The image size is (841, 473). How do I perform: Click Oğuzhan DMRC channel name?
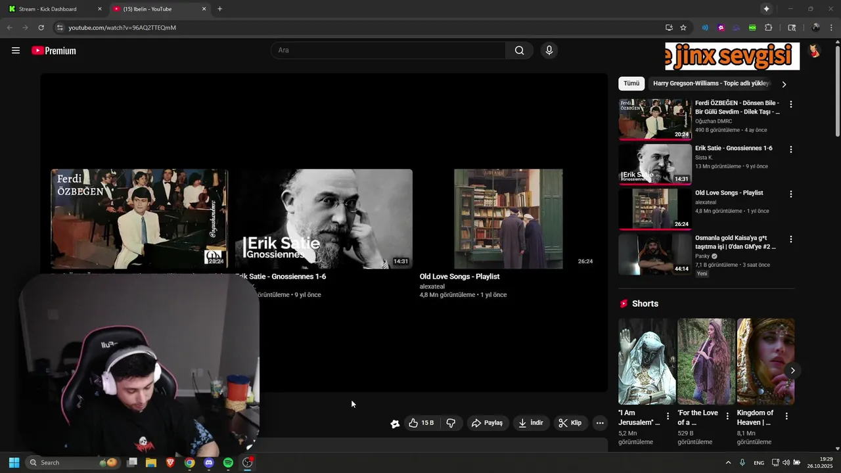(714, 121)
